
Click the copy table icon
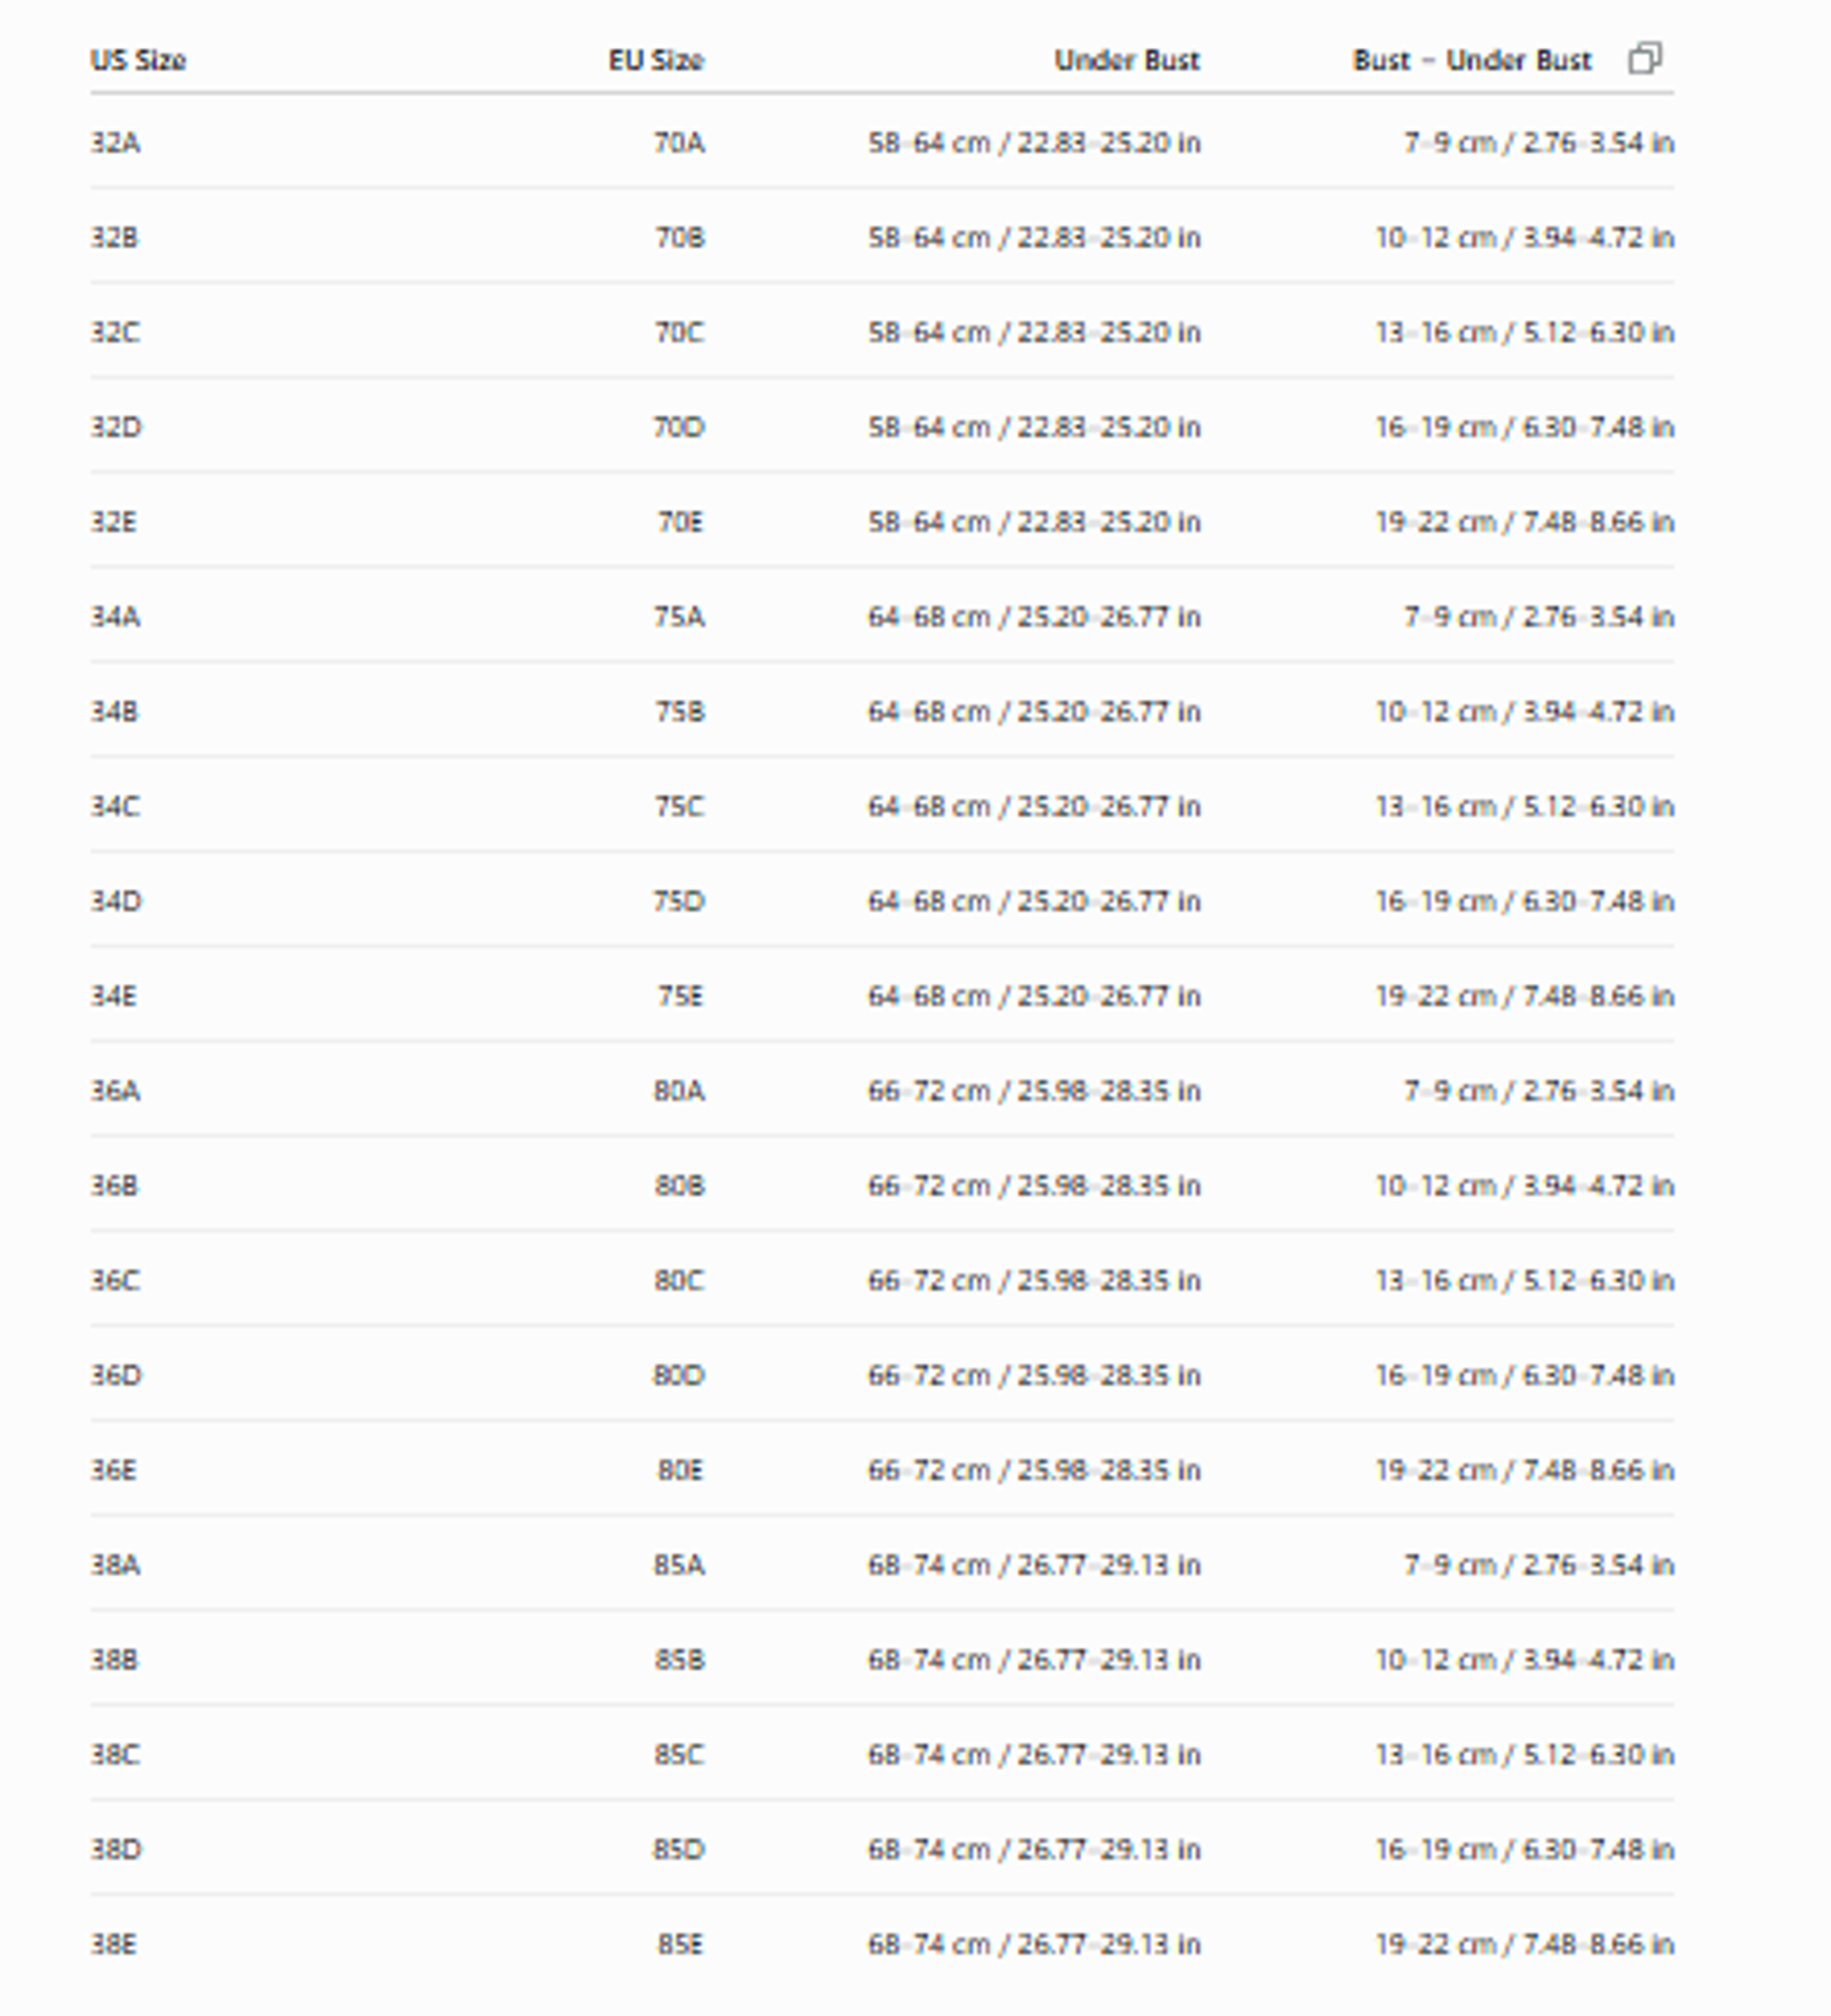tap(1645, 59)
